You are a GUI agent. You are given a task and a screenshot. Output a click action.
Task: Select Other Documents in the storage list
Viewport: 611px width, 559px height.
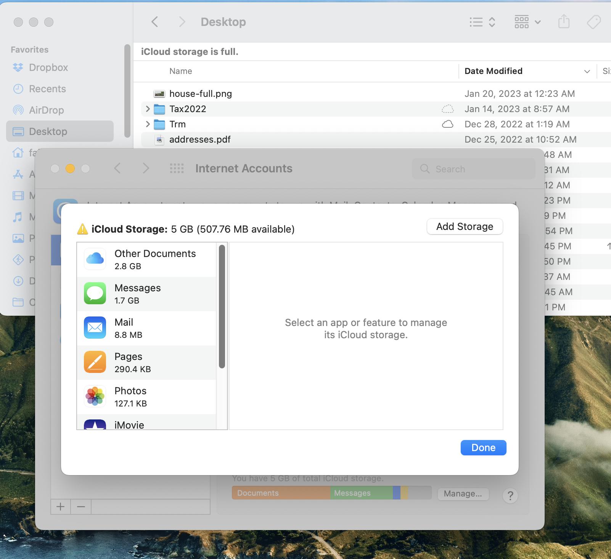point(147,259)
